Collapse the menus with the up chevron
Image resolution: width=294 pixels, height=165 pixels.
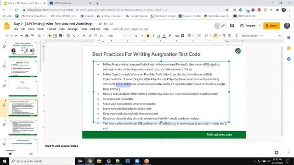280,36
